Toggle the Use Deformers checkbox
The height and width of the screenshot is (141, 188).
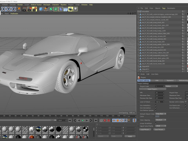[186, 108]
